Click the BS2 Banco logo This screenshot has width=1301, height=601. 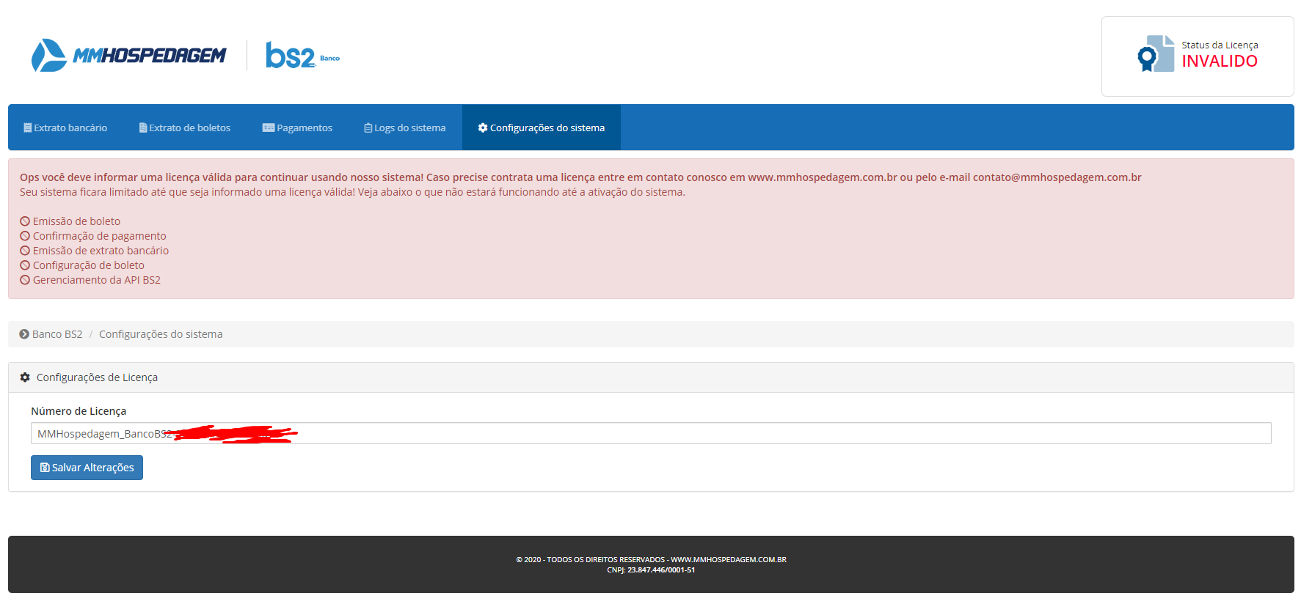tap(302, 56)
